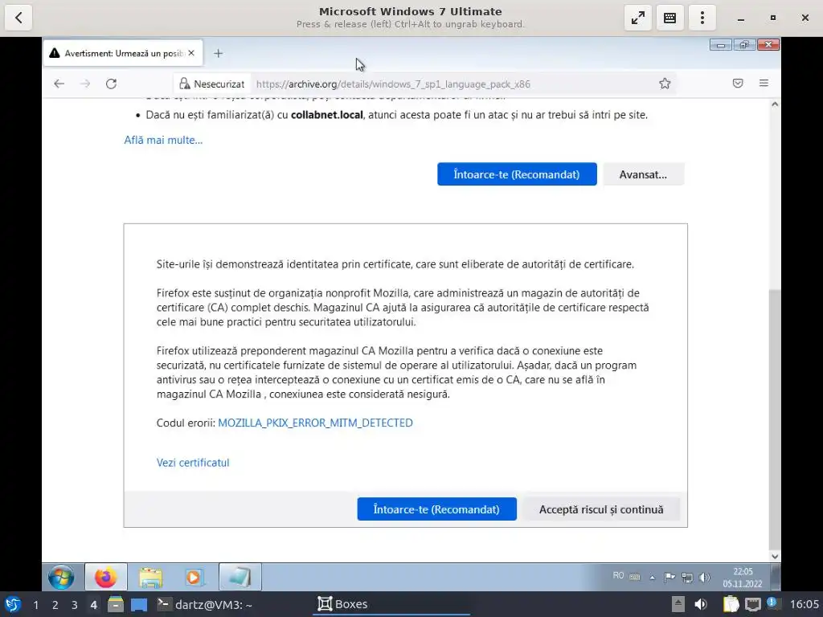823x617 pixels.
Task: Go back with Firefox back arrow
Action: point(59,84)
